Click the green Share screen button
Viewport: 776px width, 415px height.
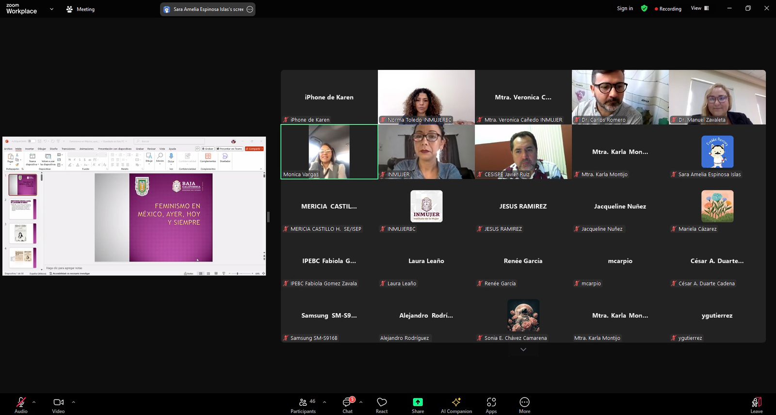point(418,404)
